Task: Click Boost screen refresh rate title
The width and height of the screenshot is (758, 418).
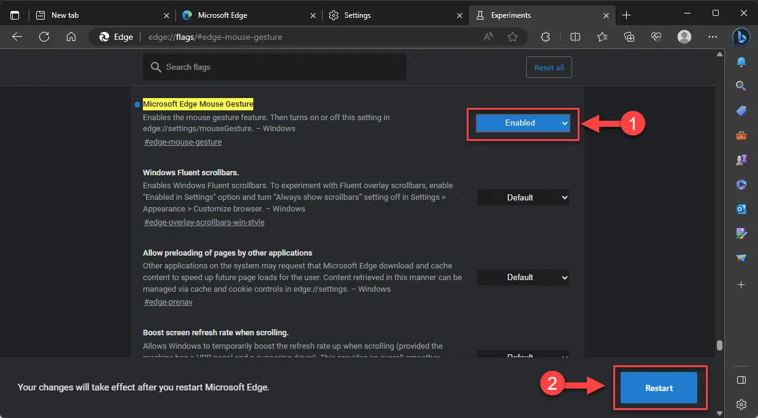Action: [x=215, y=333]
